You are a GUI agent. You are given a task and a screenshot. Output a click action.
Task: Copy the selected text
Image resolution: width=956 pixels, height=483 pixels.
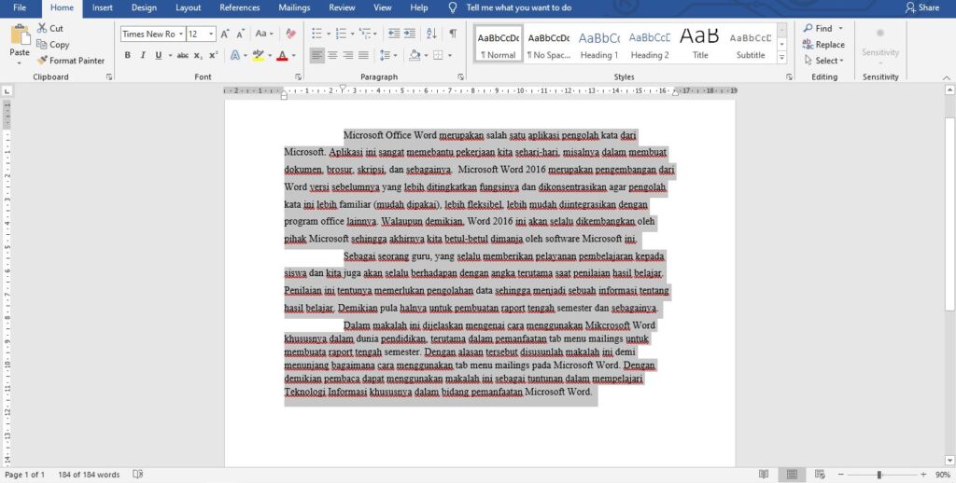52,45
